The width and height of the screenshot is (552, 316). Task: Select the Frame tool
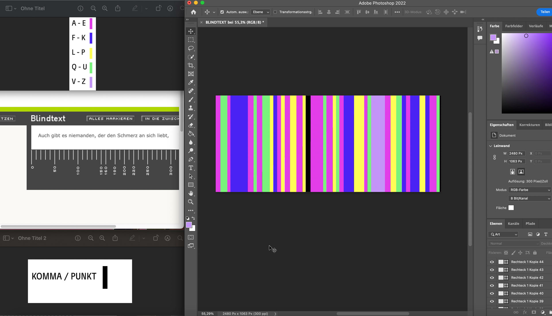[191, 74]
